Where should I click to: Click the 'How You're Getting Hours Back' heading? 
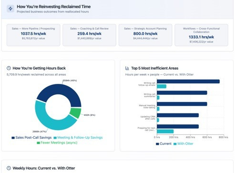pyautogui.click(x=39, y=68)
